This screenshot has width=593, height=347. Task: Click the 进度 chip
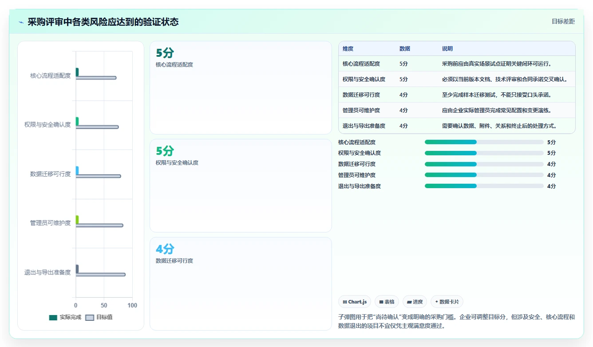(415, 302)
